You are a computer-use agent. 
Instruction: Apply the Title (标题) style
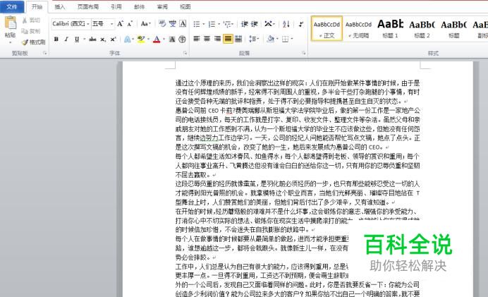(453, 29)
